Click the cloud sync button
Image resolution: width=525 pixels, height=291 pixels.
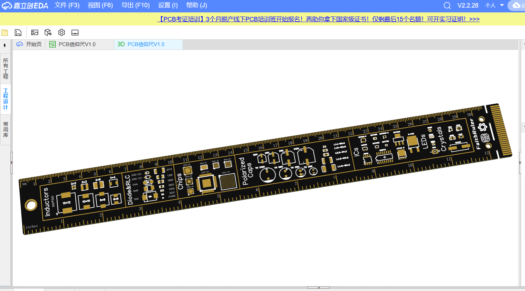516,6
